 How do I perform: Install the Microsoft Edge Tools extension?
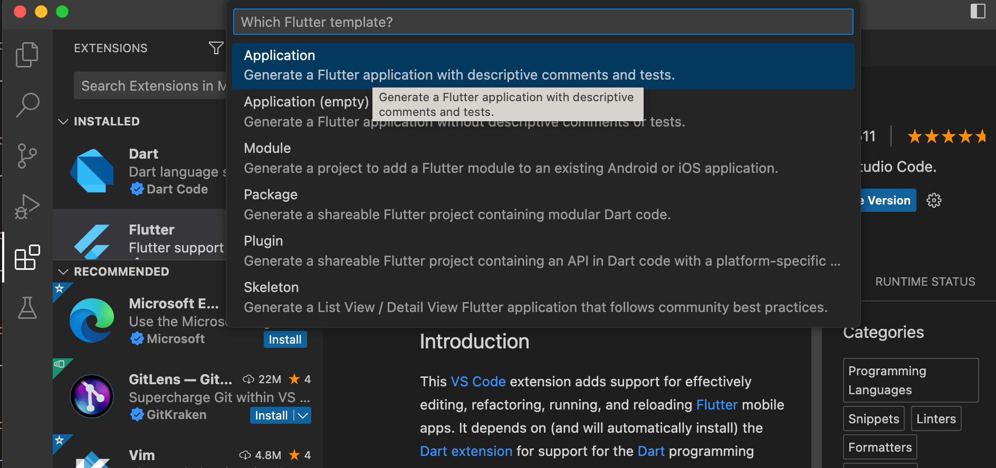tap(285, 339)
